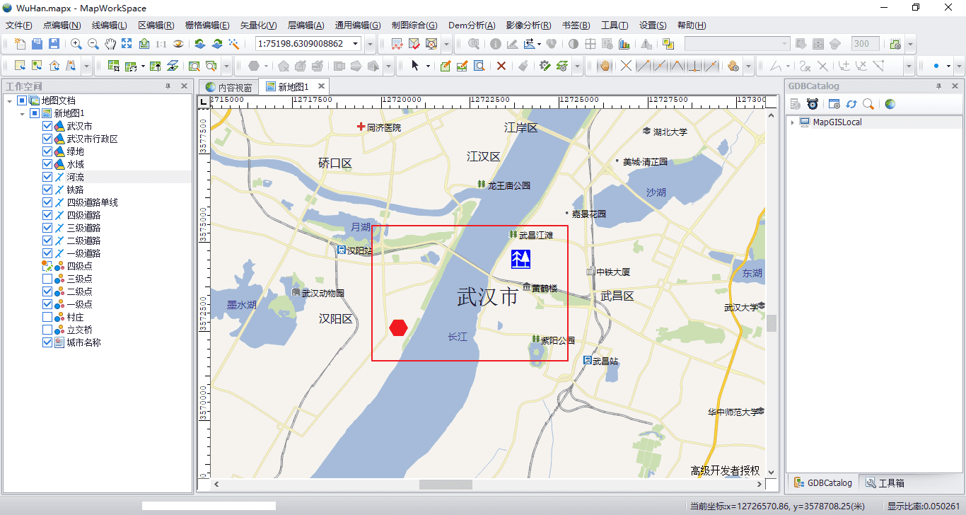Viewport: 966px width, 515px height.
Task: Open the blue dot point style dropdown
Action: point(949,66)
